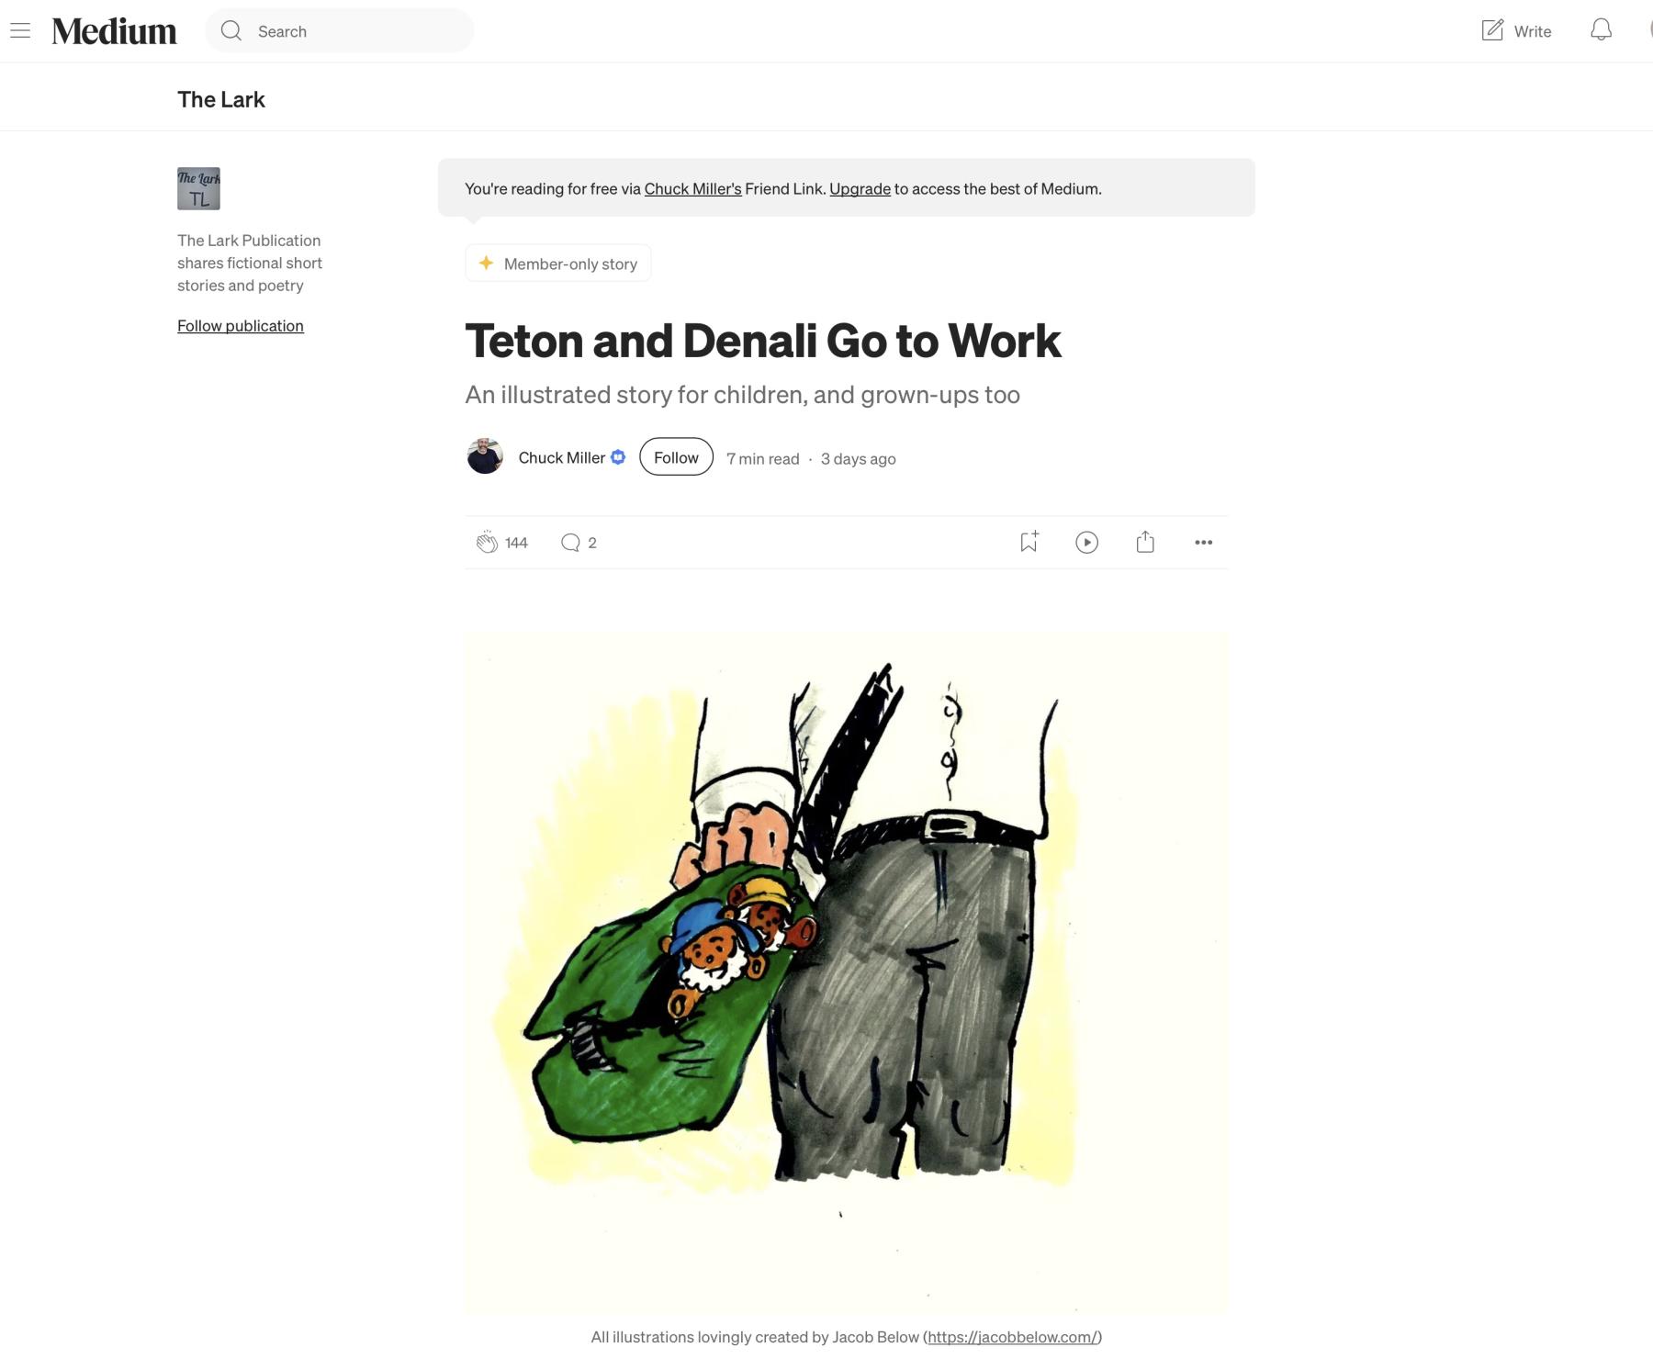Open The Lark publication logo
This screenshot has height=1370, width=1653.
pos(198,188)
